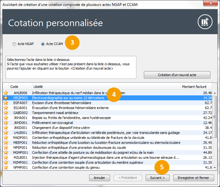Click favorite star next to EGFA007
Image resolution: width=220 pixels, height=187 pixels.
tap(5, 103)
